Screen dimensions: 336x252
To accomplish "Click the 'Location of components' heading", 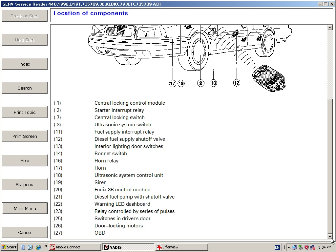I will click(91, 13).
